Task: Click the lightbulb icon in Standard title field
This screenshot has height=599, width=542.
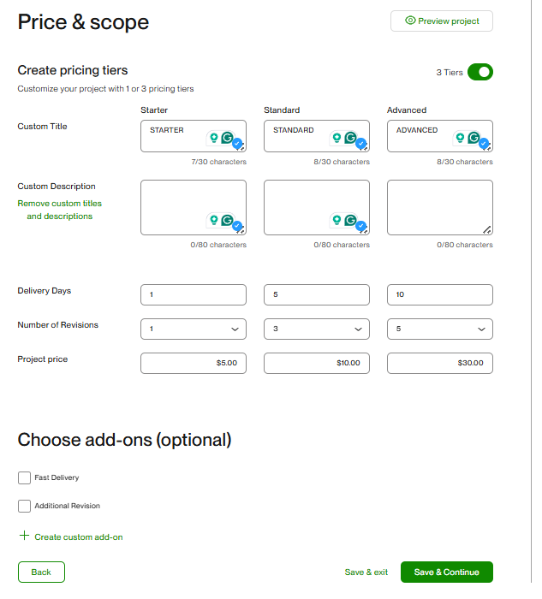Action: (337, 138)
